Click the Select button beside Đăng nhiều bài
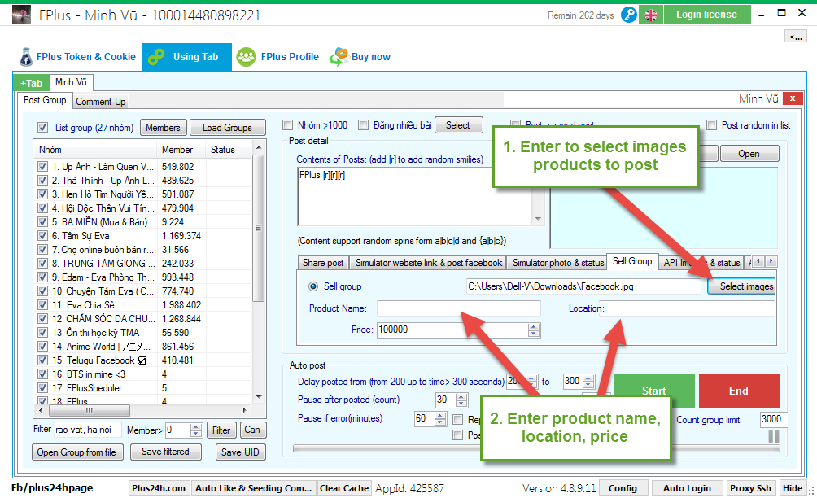The image size is (817, 498). pos(458,125)
